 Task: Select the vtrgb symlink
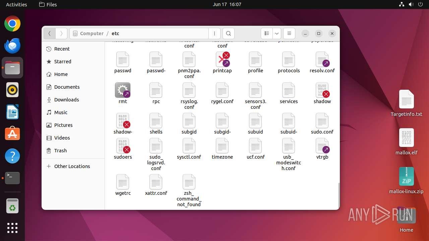coord(322,146)
